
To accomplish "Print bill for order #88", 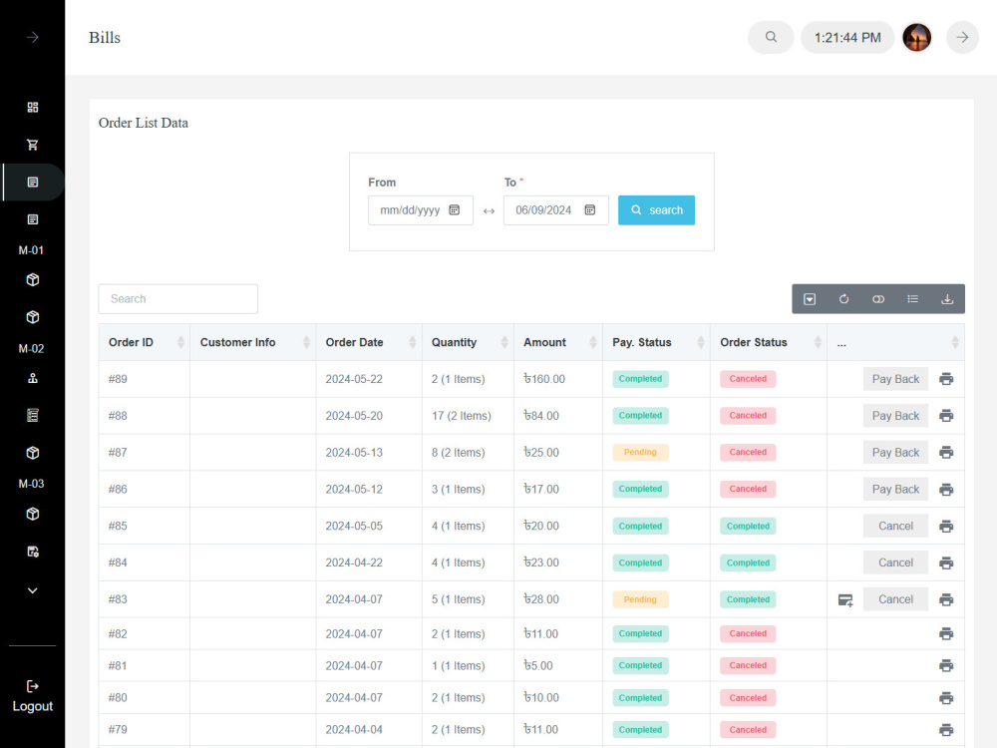I will coord(946,416).
